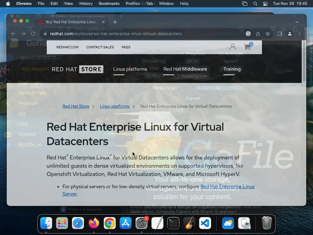
Task: Open the Red Hat Middleware store menu
Action: click(x=185, y=69)
